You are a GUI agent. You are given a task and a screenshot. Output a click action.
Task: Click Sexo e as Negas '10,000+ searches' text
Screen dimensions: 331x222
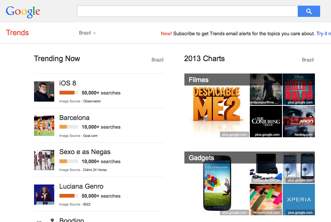coord(101,162)
